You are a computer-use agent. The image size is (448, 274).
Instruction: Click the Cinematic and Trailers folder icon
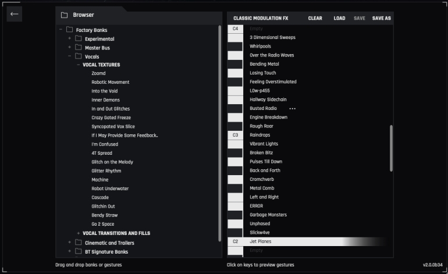pyautogui.click(x=79, y=243)
